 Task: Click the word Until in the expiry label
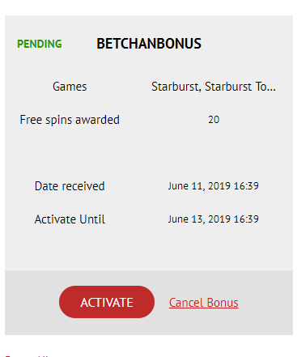(92, 219)
